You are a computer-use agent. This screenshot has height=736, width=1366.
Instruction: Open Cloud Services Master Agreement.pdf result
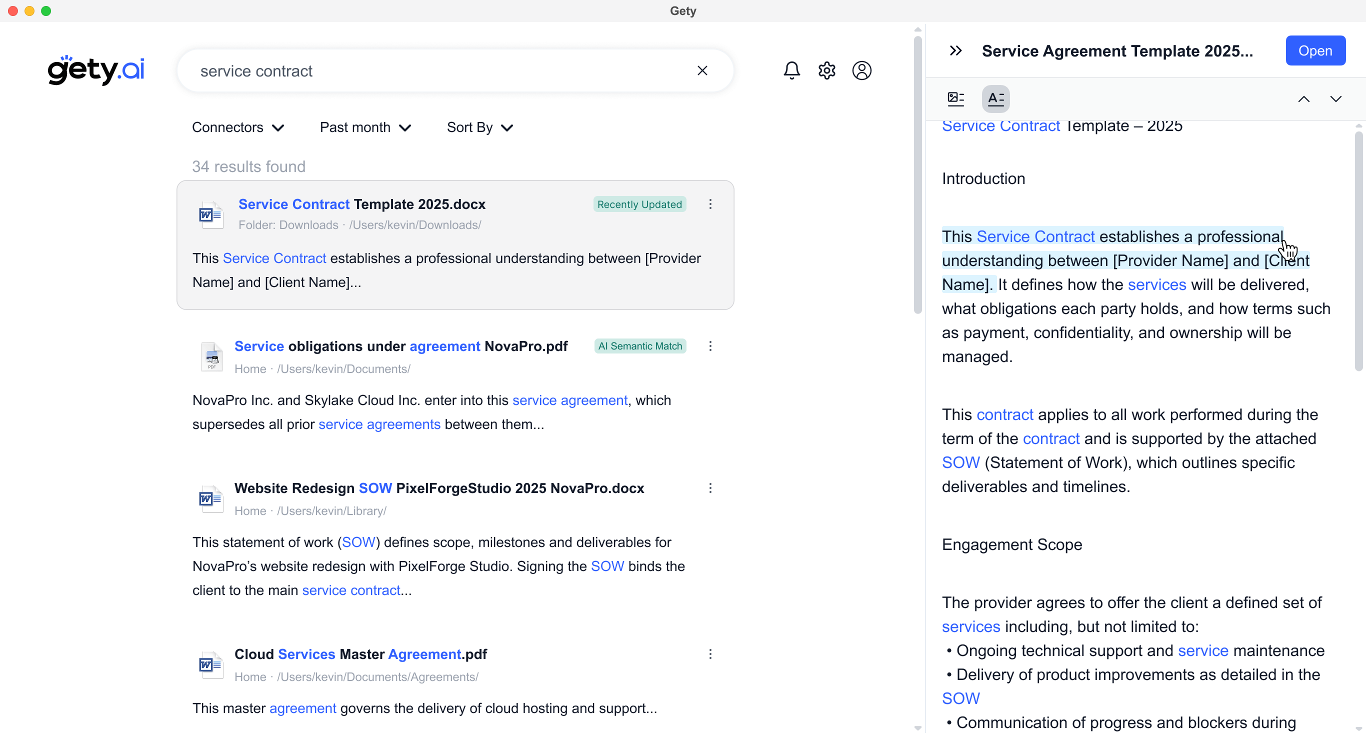[360, 654]
